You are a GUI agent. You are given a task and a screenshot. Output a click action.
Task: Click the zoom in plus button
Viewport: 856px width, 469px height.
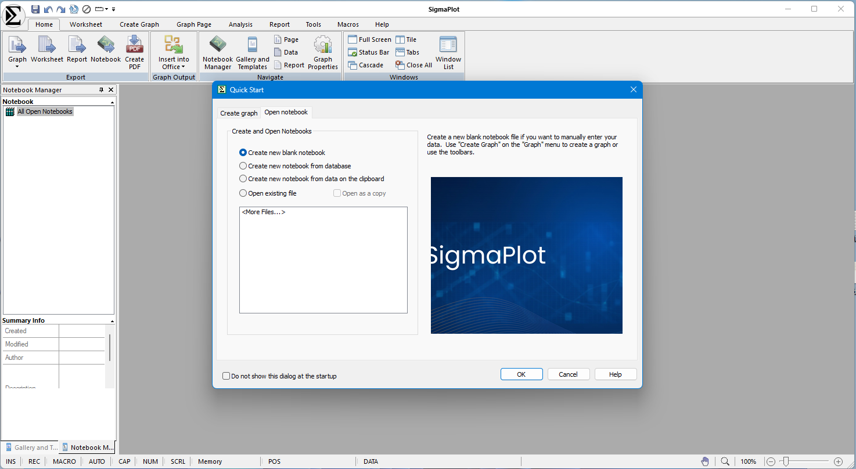tap(838, 461)
